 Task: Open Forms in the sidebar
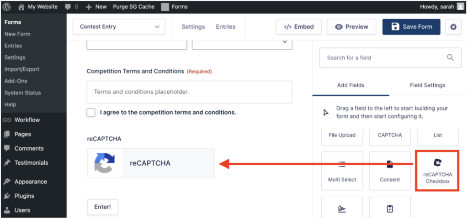13,22
